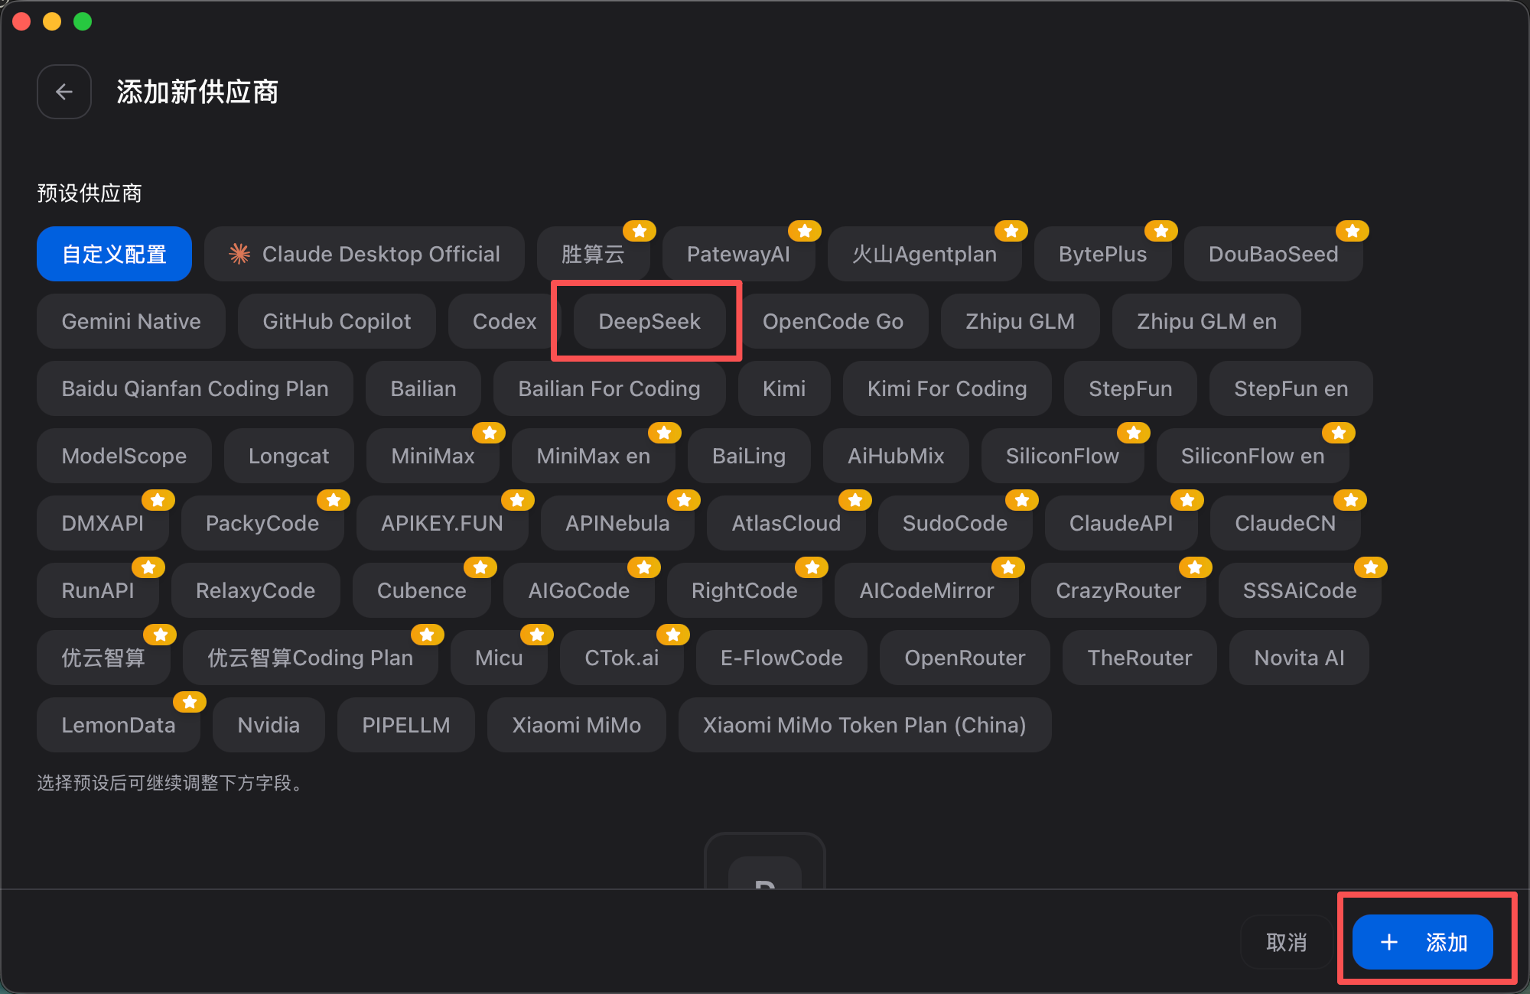Select PackyCode preset chip
1530x994 pixels.
tap(262, 523)
